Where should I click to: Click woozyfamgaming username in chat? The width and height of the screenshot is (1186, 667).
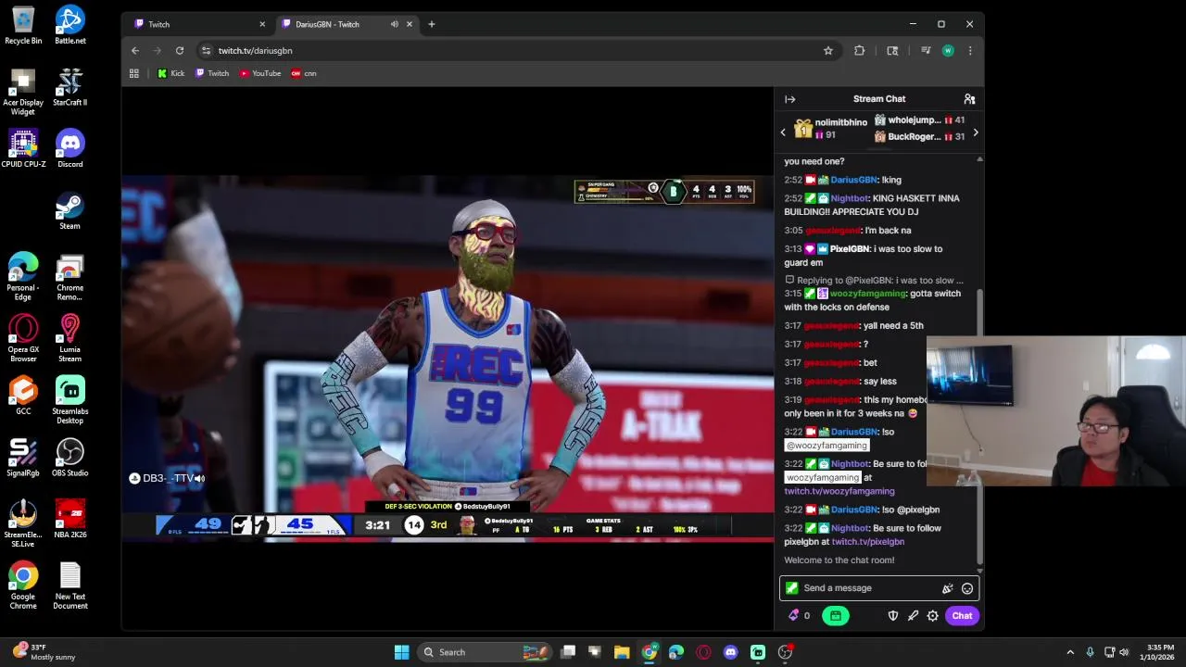(868, 294)
